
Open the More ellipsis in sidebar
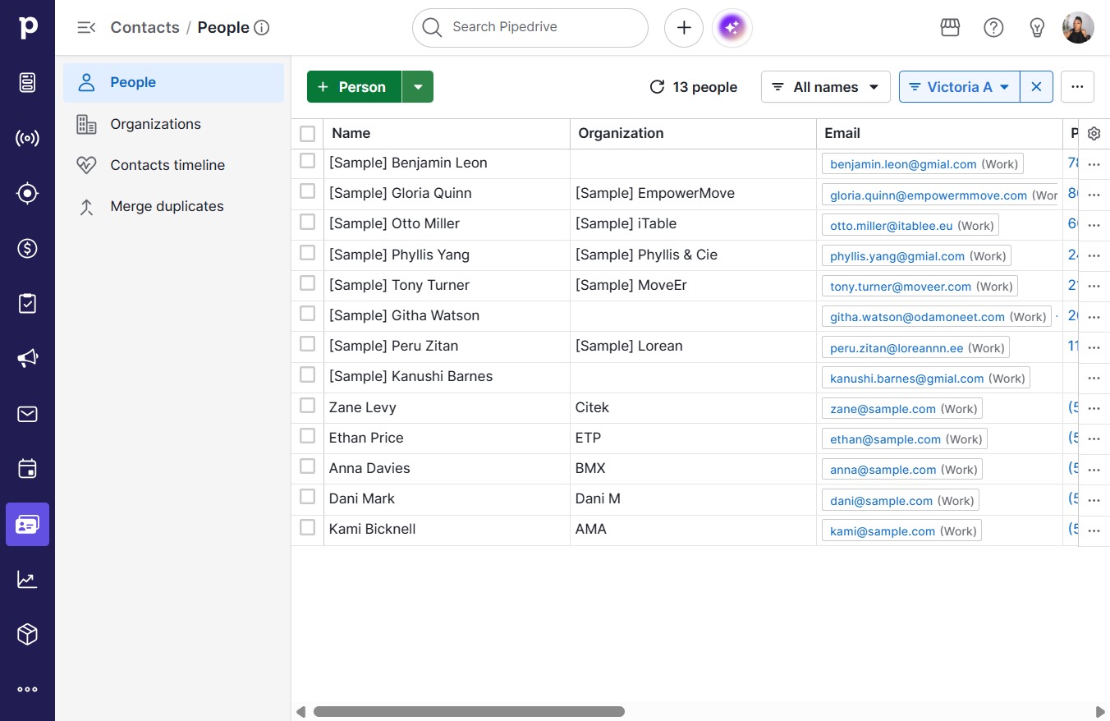[27, 690]
